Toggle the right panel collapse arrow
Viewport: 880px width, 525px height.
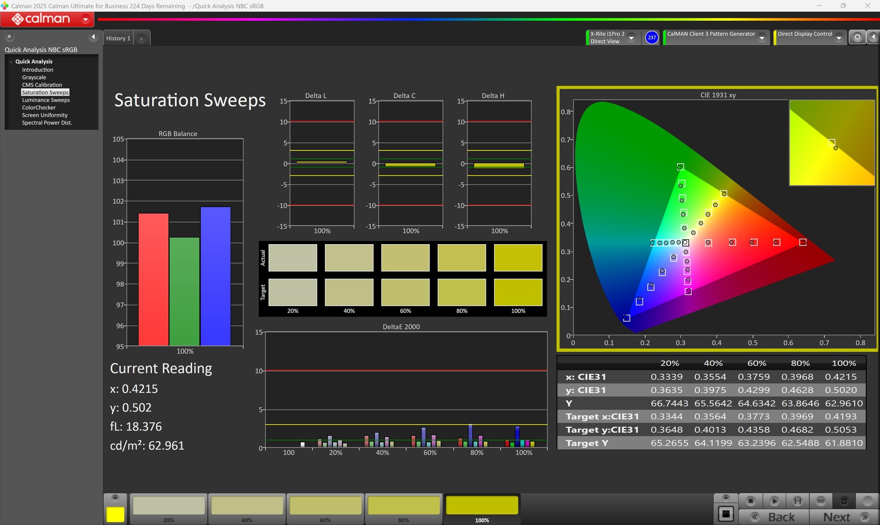pos(874,38)
